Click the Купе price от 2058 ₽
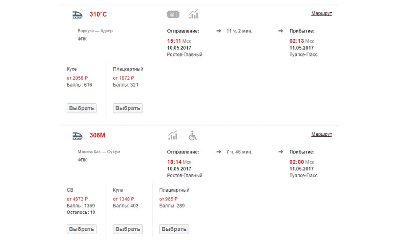399x240 pixels. tap(77, 78)
